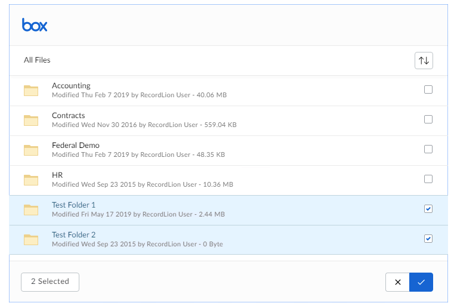Deselect the Test Folder 2 checkbox
Viewport: 454px width, 306px height.
[428, 239]
